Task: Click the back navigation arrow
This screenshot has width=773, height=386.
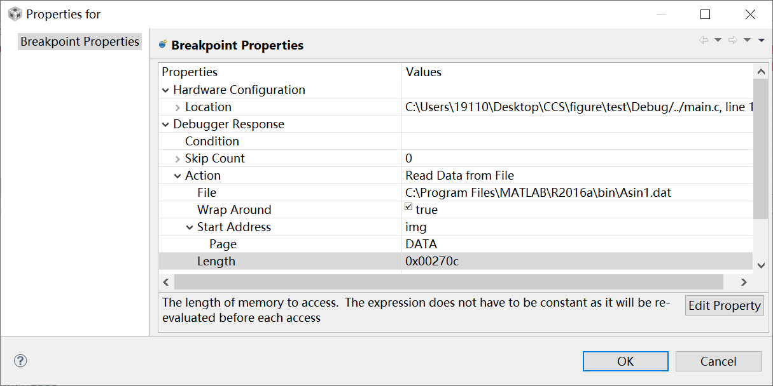Action: coord(704,39)
